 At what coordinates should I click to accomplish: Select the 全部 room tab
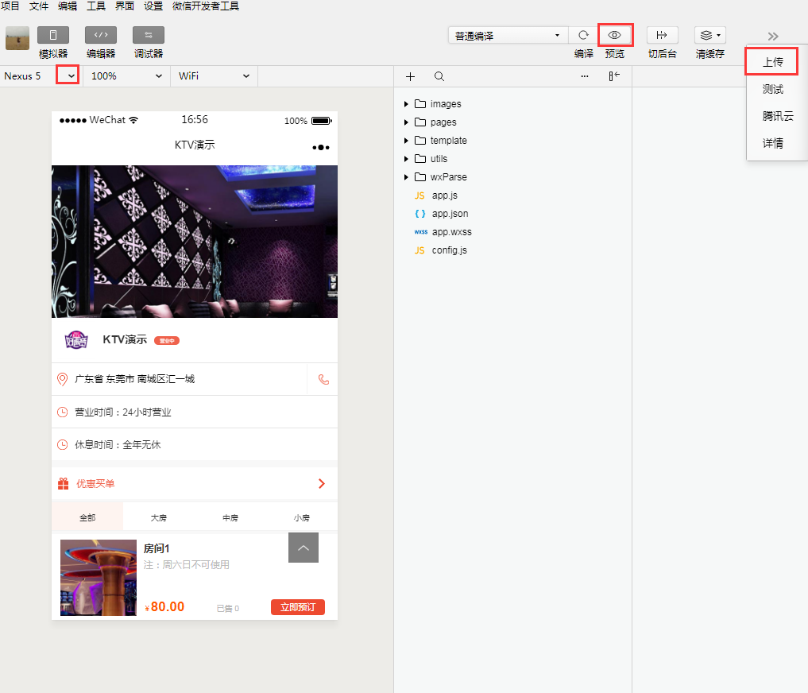click(x=87, y=517)
